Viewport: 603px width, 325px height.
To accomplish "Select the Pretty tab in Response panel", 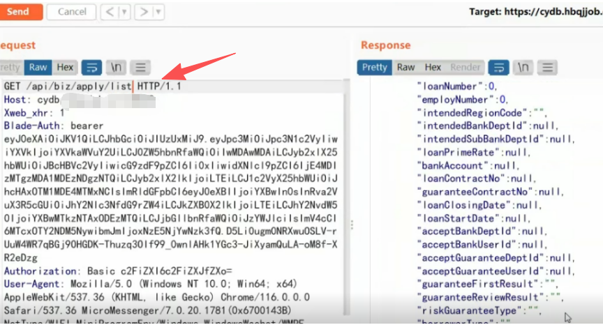I will point(375,68).
